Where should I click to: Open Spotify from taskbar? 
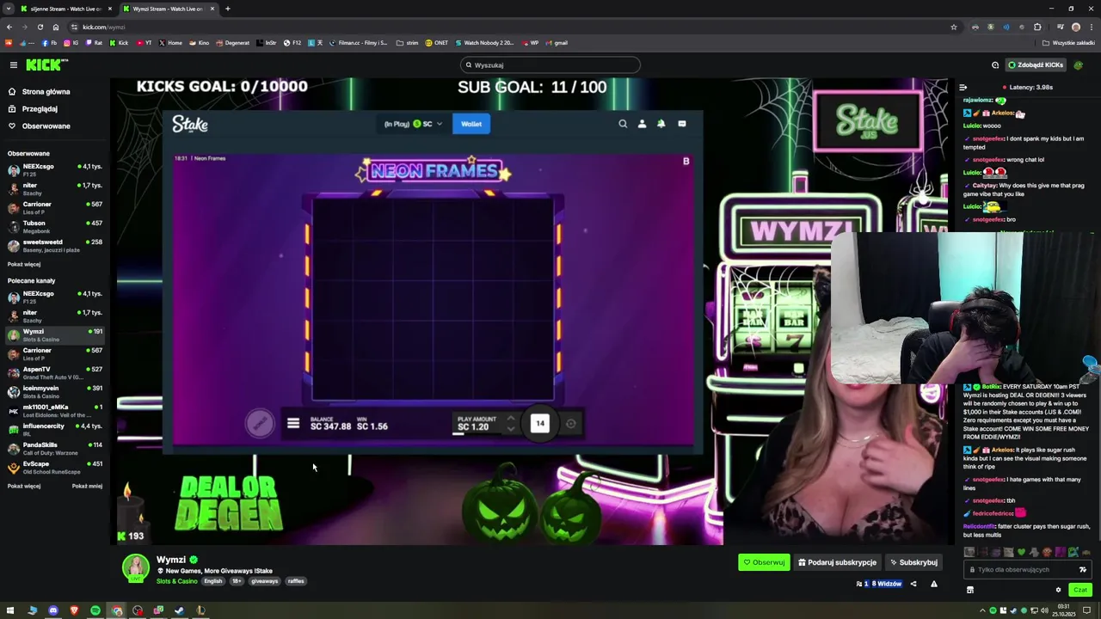95,610
